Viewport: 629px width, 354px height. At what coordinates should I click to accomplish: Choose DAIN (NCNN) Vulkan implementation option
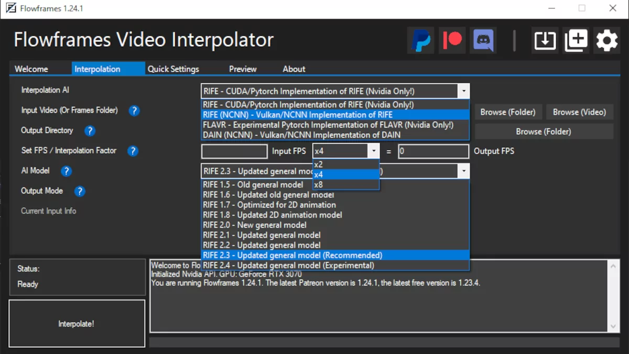click(x=335, y=135)
